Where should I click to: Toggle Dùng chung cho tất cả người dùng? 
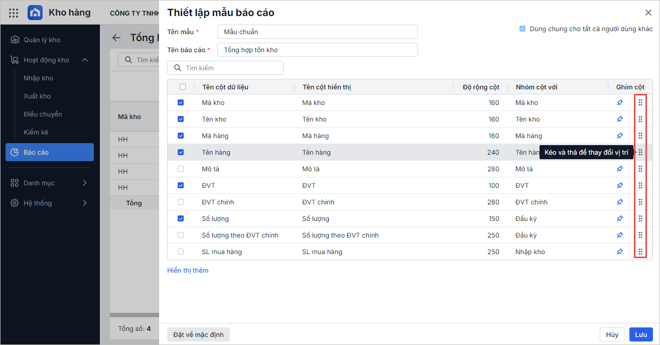click(522, 29)
